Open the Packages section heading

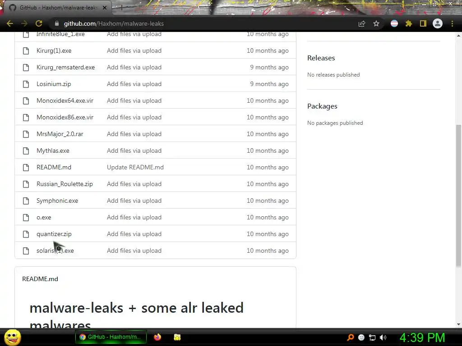(322, 106)
